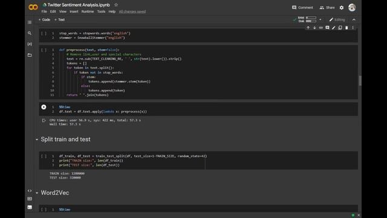Open the command palette icon in sidebar
Screen dimensions: 387x218
(30, 199)
